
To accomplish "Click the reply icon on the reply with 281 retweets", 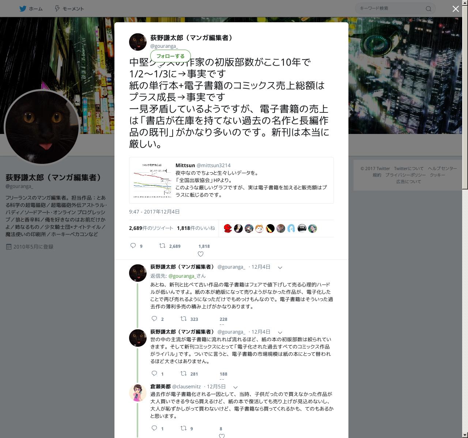I will pyautogui.click(x=154, y=373).
